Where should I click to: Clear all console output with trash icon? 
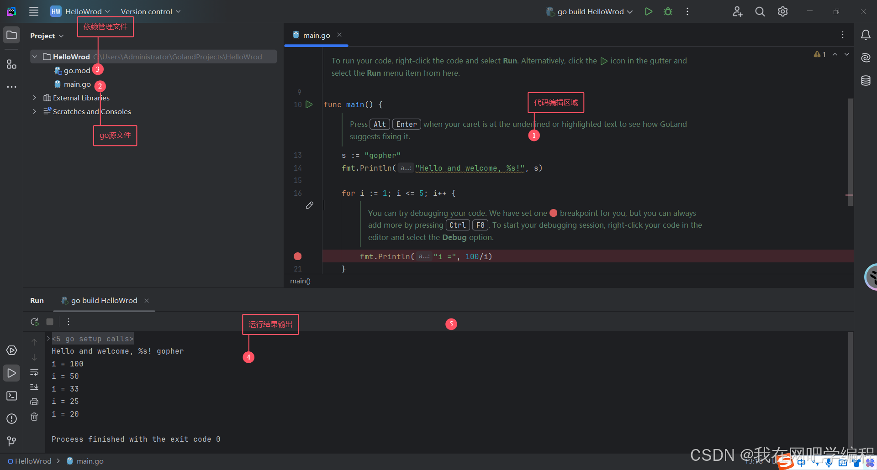pyautogui.click(x=34, y=417)
